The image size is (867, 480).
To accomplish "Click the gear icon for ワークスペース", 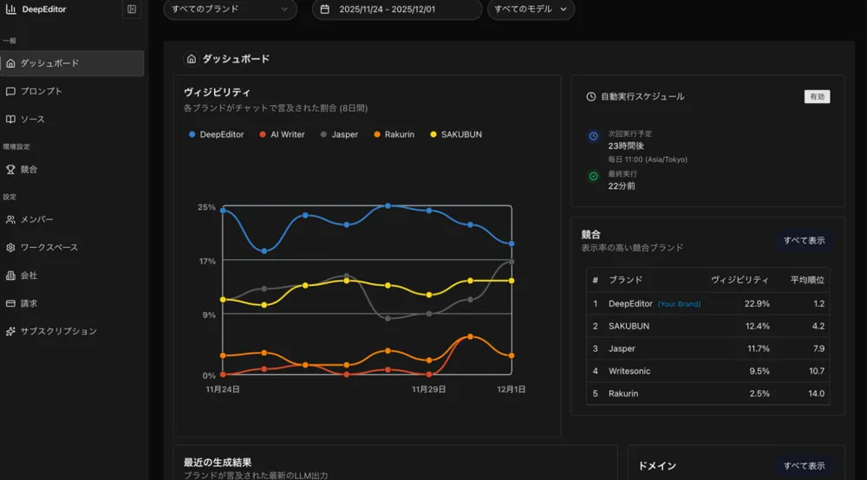I will [10, 248].
